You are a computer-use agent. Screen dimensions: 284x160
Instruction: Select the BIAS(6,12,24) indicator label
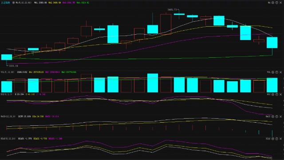pos(8,139)
